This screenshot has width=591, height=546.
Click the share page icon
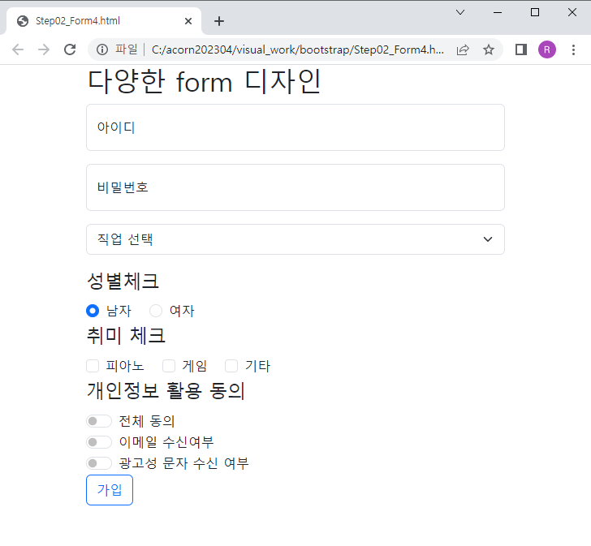(x=463, y=49)
